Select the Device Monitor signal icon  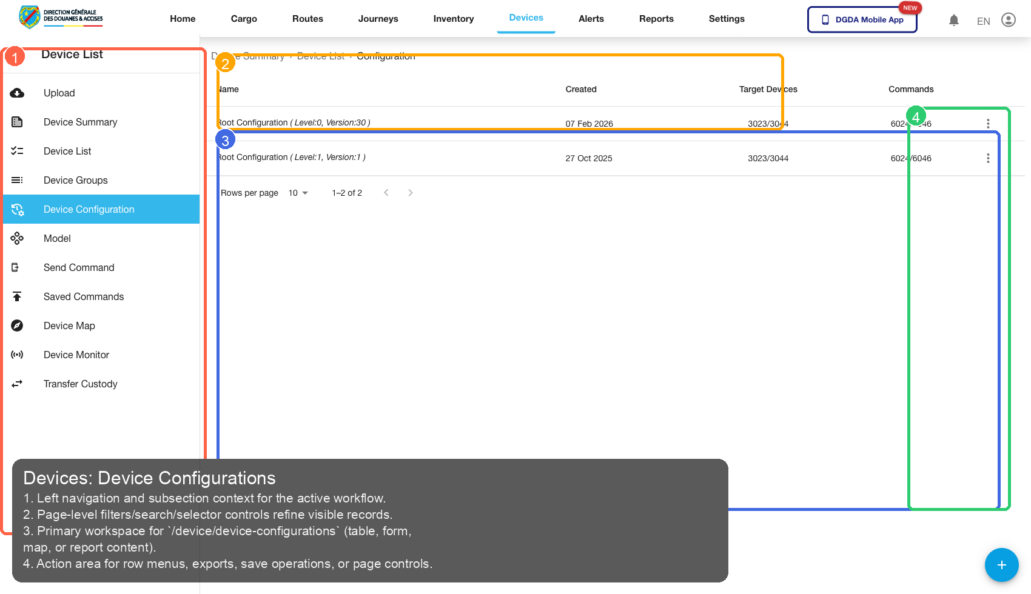click(x=17, y=355)
